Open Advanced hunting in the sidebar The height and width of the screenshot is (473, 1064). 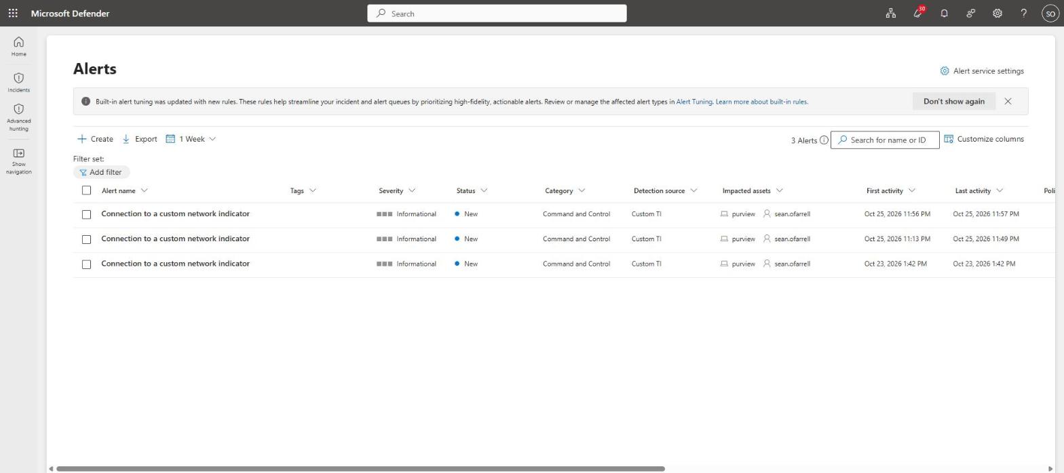tap(18, 117)
